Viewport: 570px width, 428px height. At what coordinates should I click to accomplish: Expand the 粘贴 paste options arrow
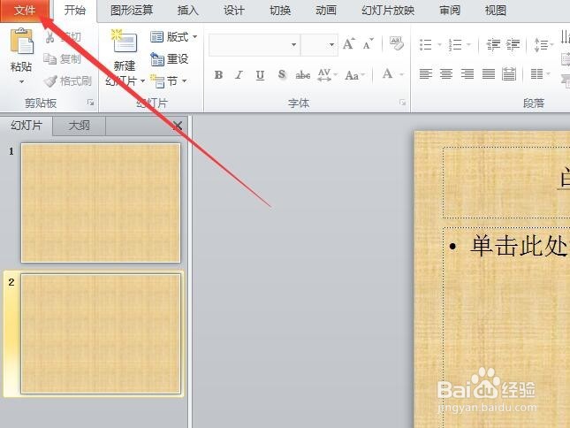pyautogui.click(x=21, y=82)
